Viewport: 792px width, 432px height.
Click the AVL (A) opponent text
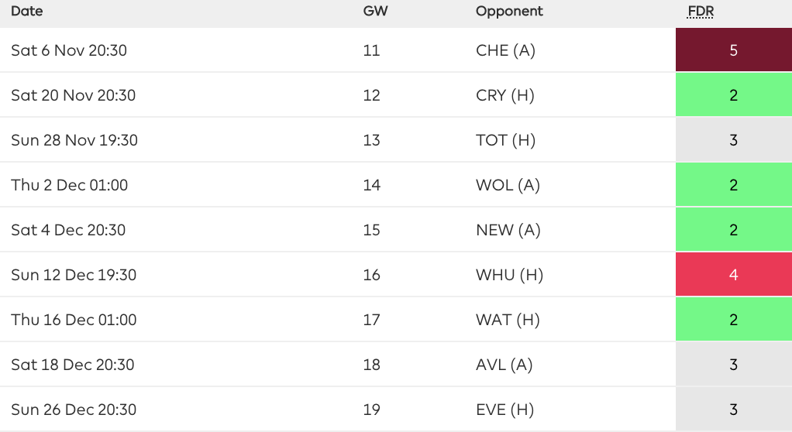tap(504, 365)
